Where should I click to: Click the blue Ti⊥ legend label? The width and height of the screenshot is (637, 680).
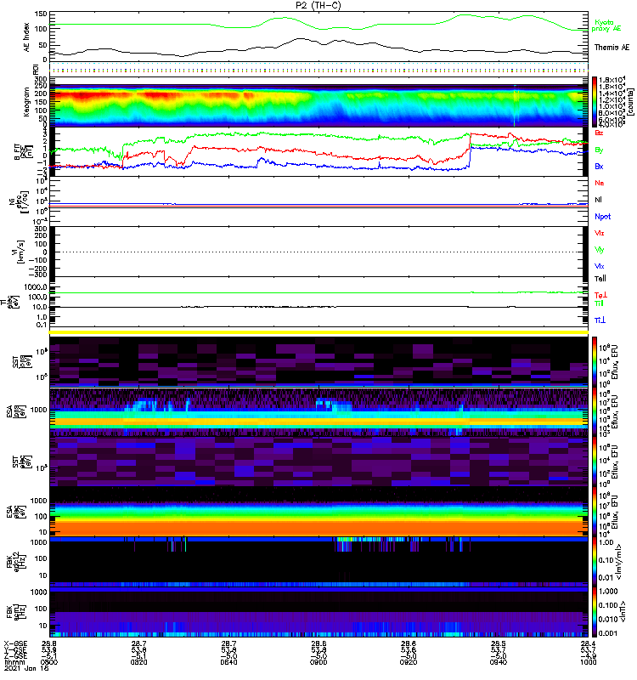coord(600,320)
